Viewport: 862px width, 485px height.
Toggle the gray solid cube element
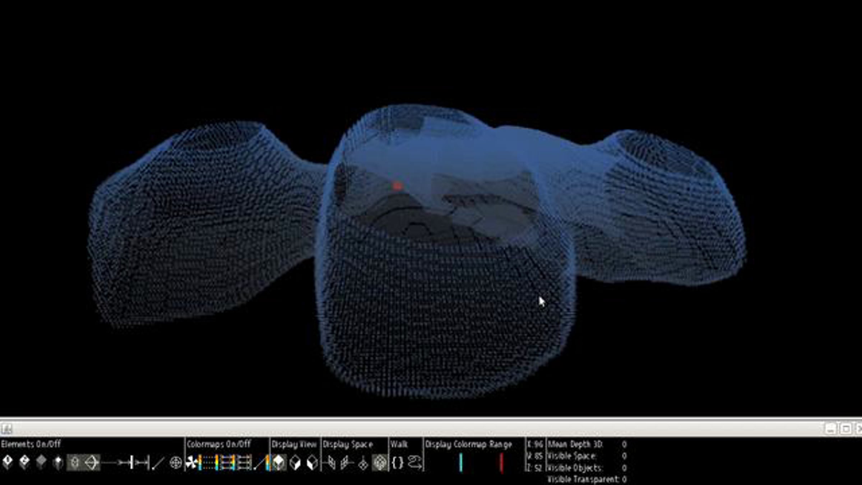(x=41, y=462)
